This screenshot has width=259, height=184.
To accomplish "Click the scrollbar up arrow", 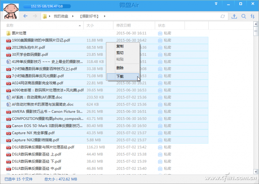I will pyautogui.click(x=256, y=24).
